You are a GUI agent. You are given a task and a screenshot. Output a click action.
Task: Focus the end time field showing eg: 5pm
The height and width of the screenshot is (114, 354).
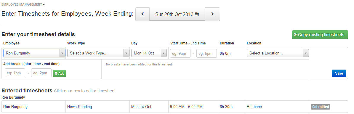click(x=206, y=53)
